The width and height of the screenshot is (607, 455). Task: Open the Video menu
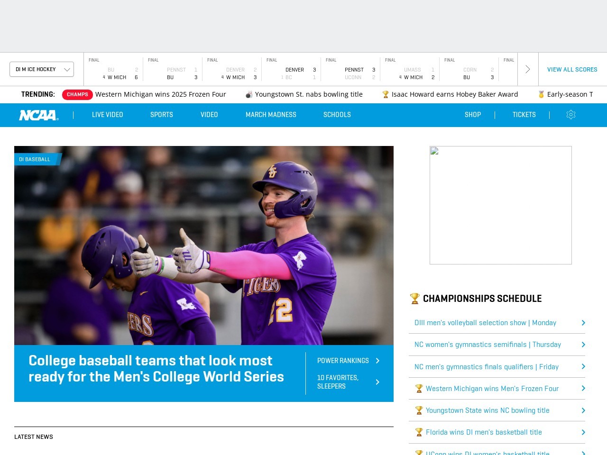click(209, 115)
